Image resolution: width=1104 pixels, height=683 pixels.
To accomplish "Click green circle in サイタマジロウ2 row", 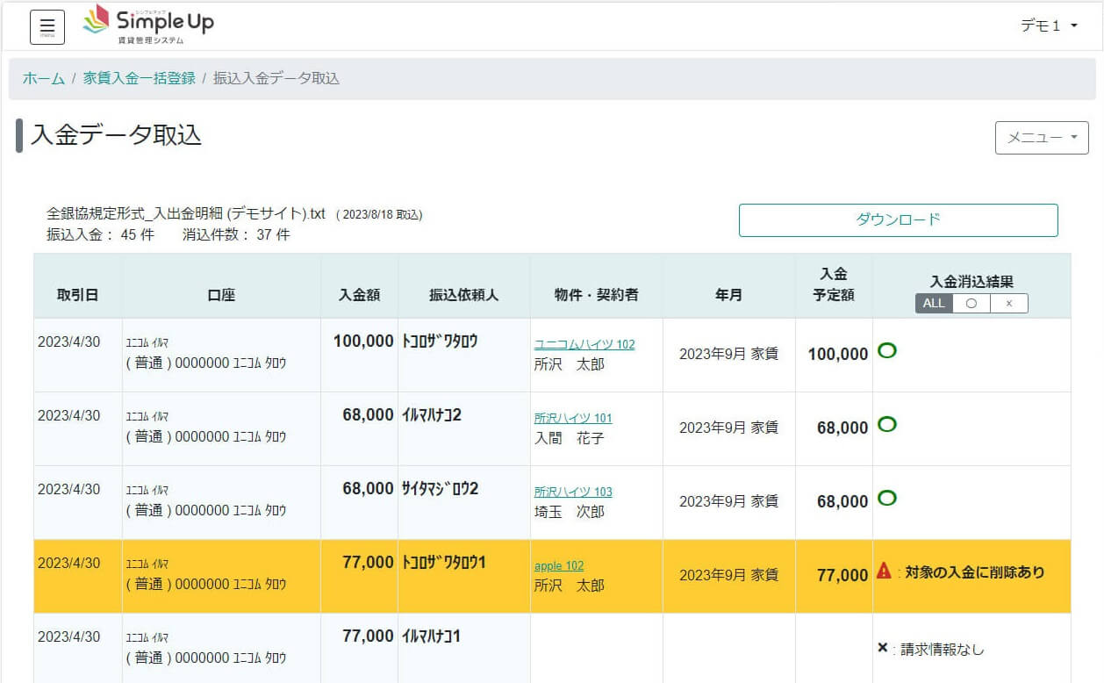I will [887, 499].
